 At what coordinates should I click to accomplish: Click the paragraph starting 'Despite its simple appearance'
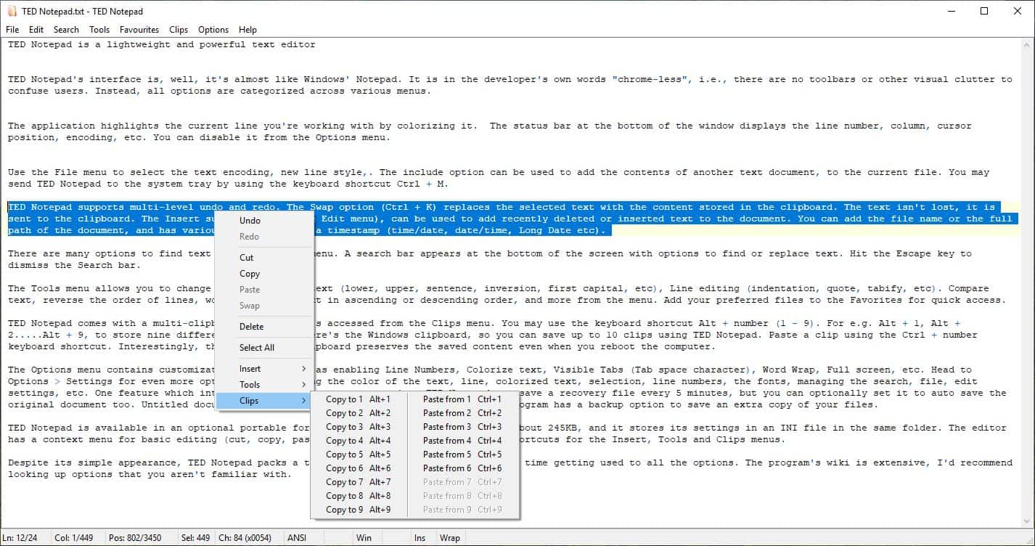point(510,468)
